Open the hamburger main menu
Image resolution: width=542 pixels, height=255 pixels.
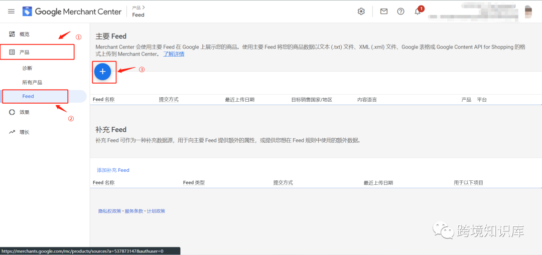tap(12, 12)
